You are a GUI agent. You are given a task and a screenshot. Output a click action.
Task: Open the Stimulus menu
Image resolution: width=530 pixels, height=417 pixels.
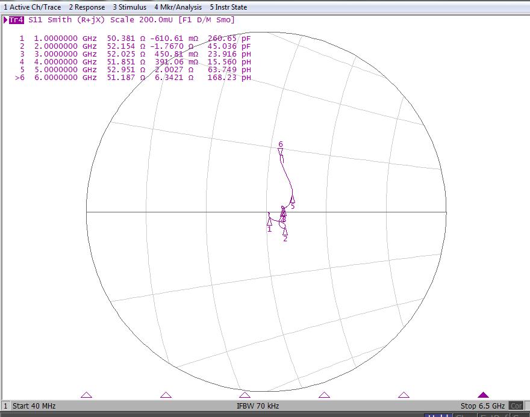pos(129,7)
